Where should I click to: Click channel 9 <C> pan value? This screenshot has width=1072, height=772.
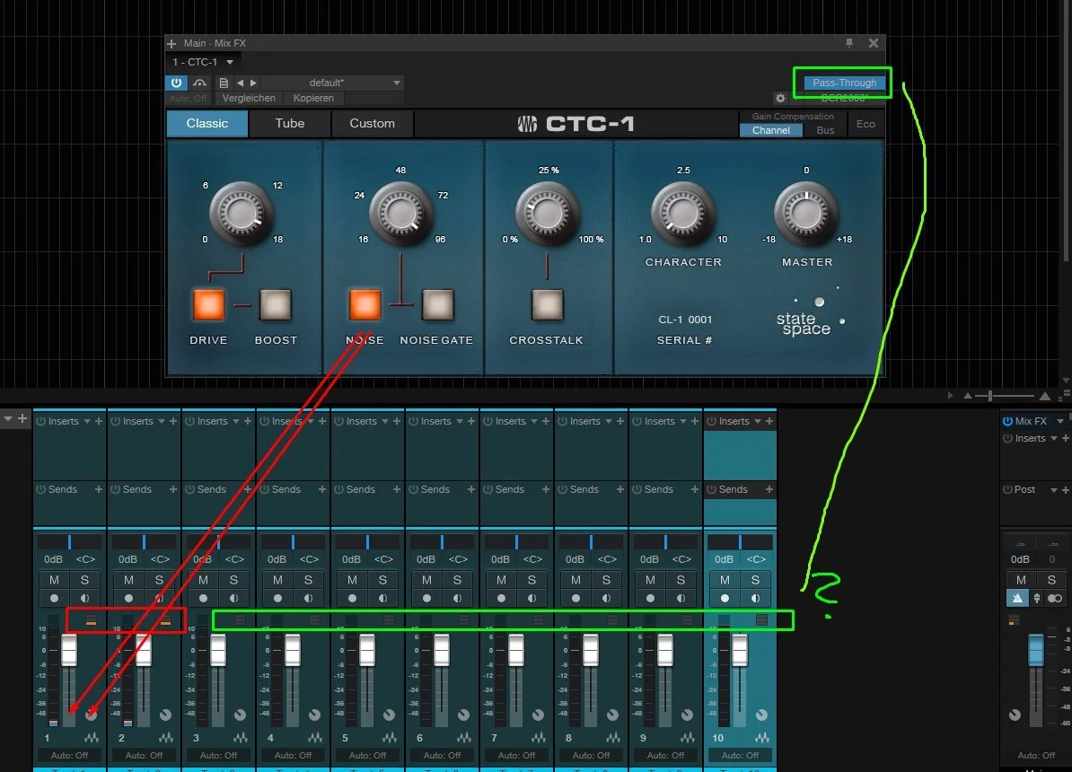pyautogui.click(x=681, y=559)
